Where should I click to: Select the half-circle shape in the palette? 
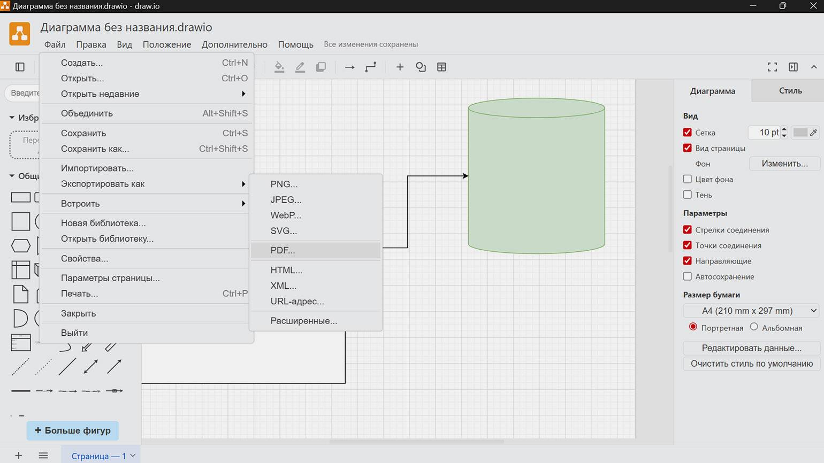click(x=20, y=319)
